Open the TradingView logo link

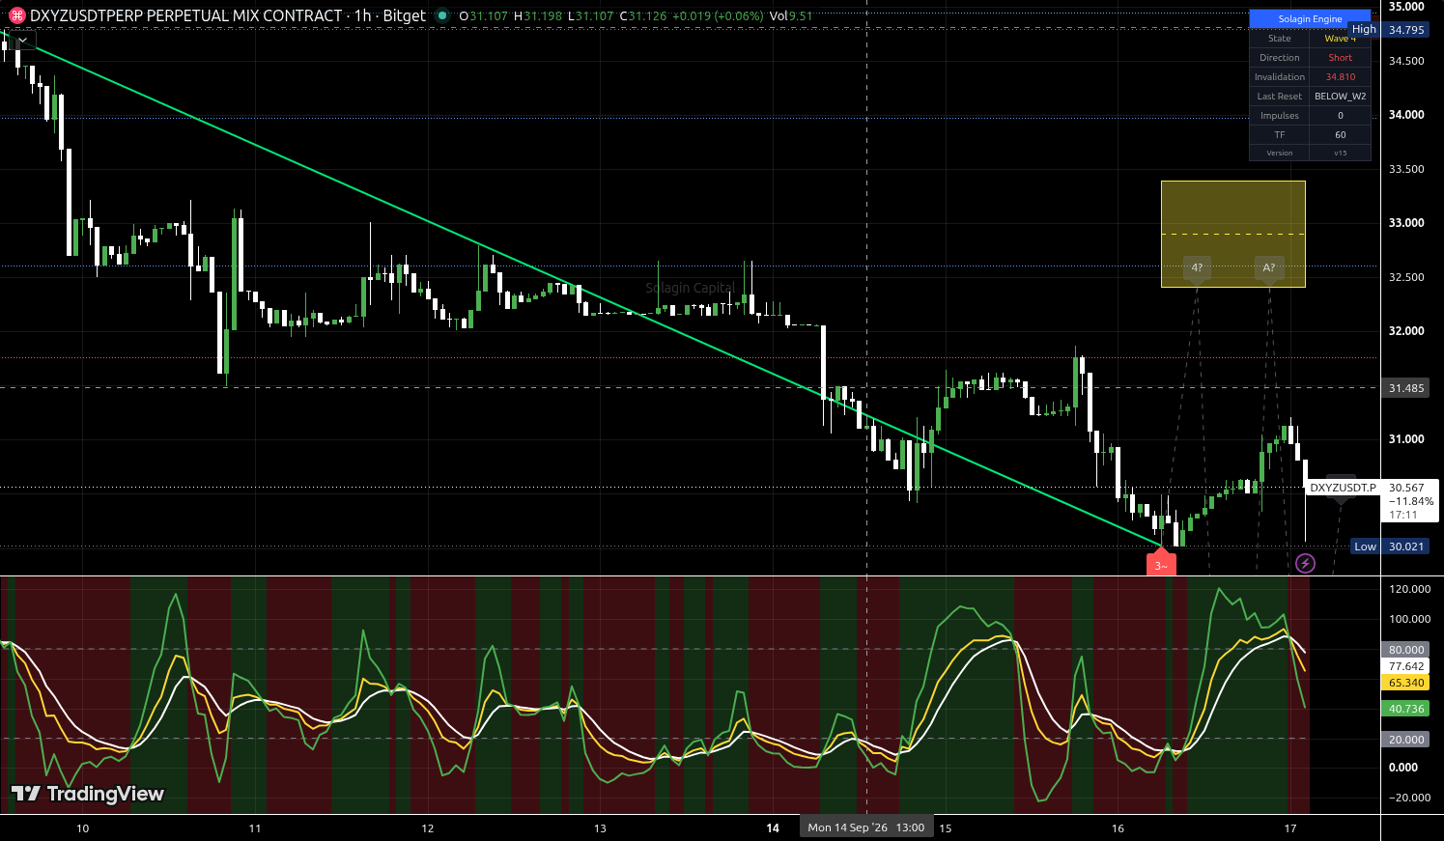(88, 794)
